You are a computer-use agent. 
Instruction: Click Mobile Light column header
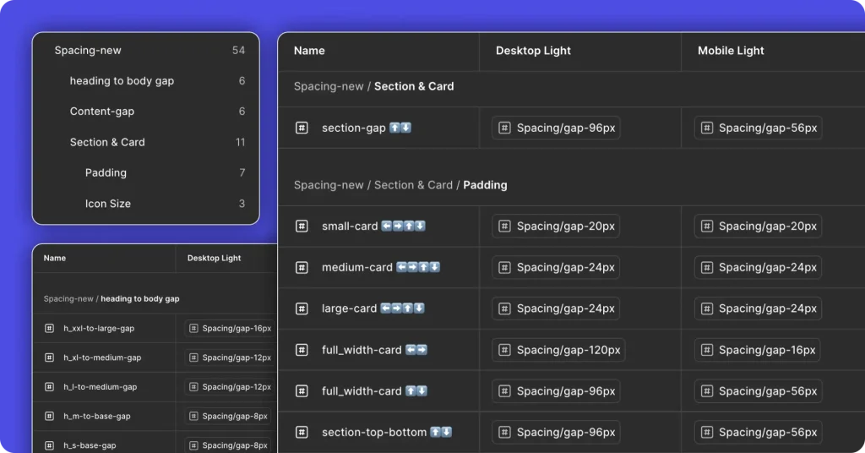click(x=731, y=51)
